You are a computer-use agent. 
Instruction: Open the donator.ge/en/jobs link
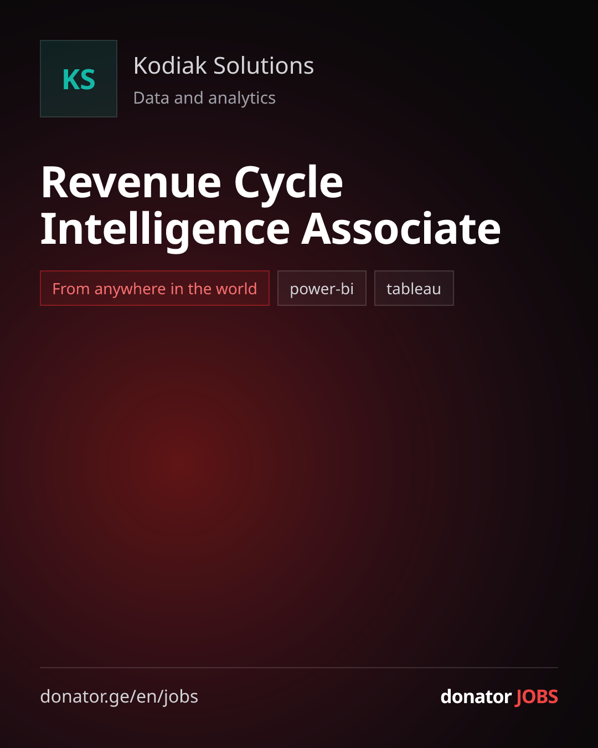click(x=119, y=696)
